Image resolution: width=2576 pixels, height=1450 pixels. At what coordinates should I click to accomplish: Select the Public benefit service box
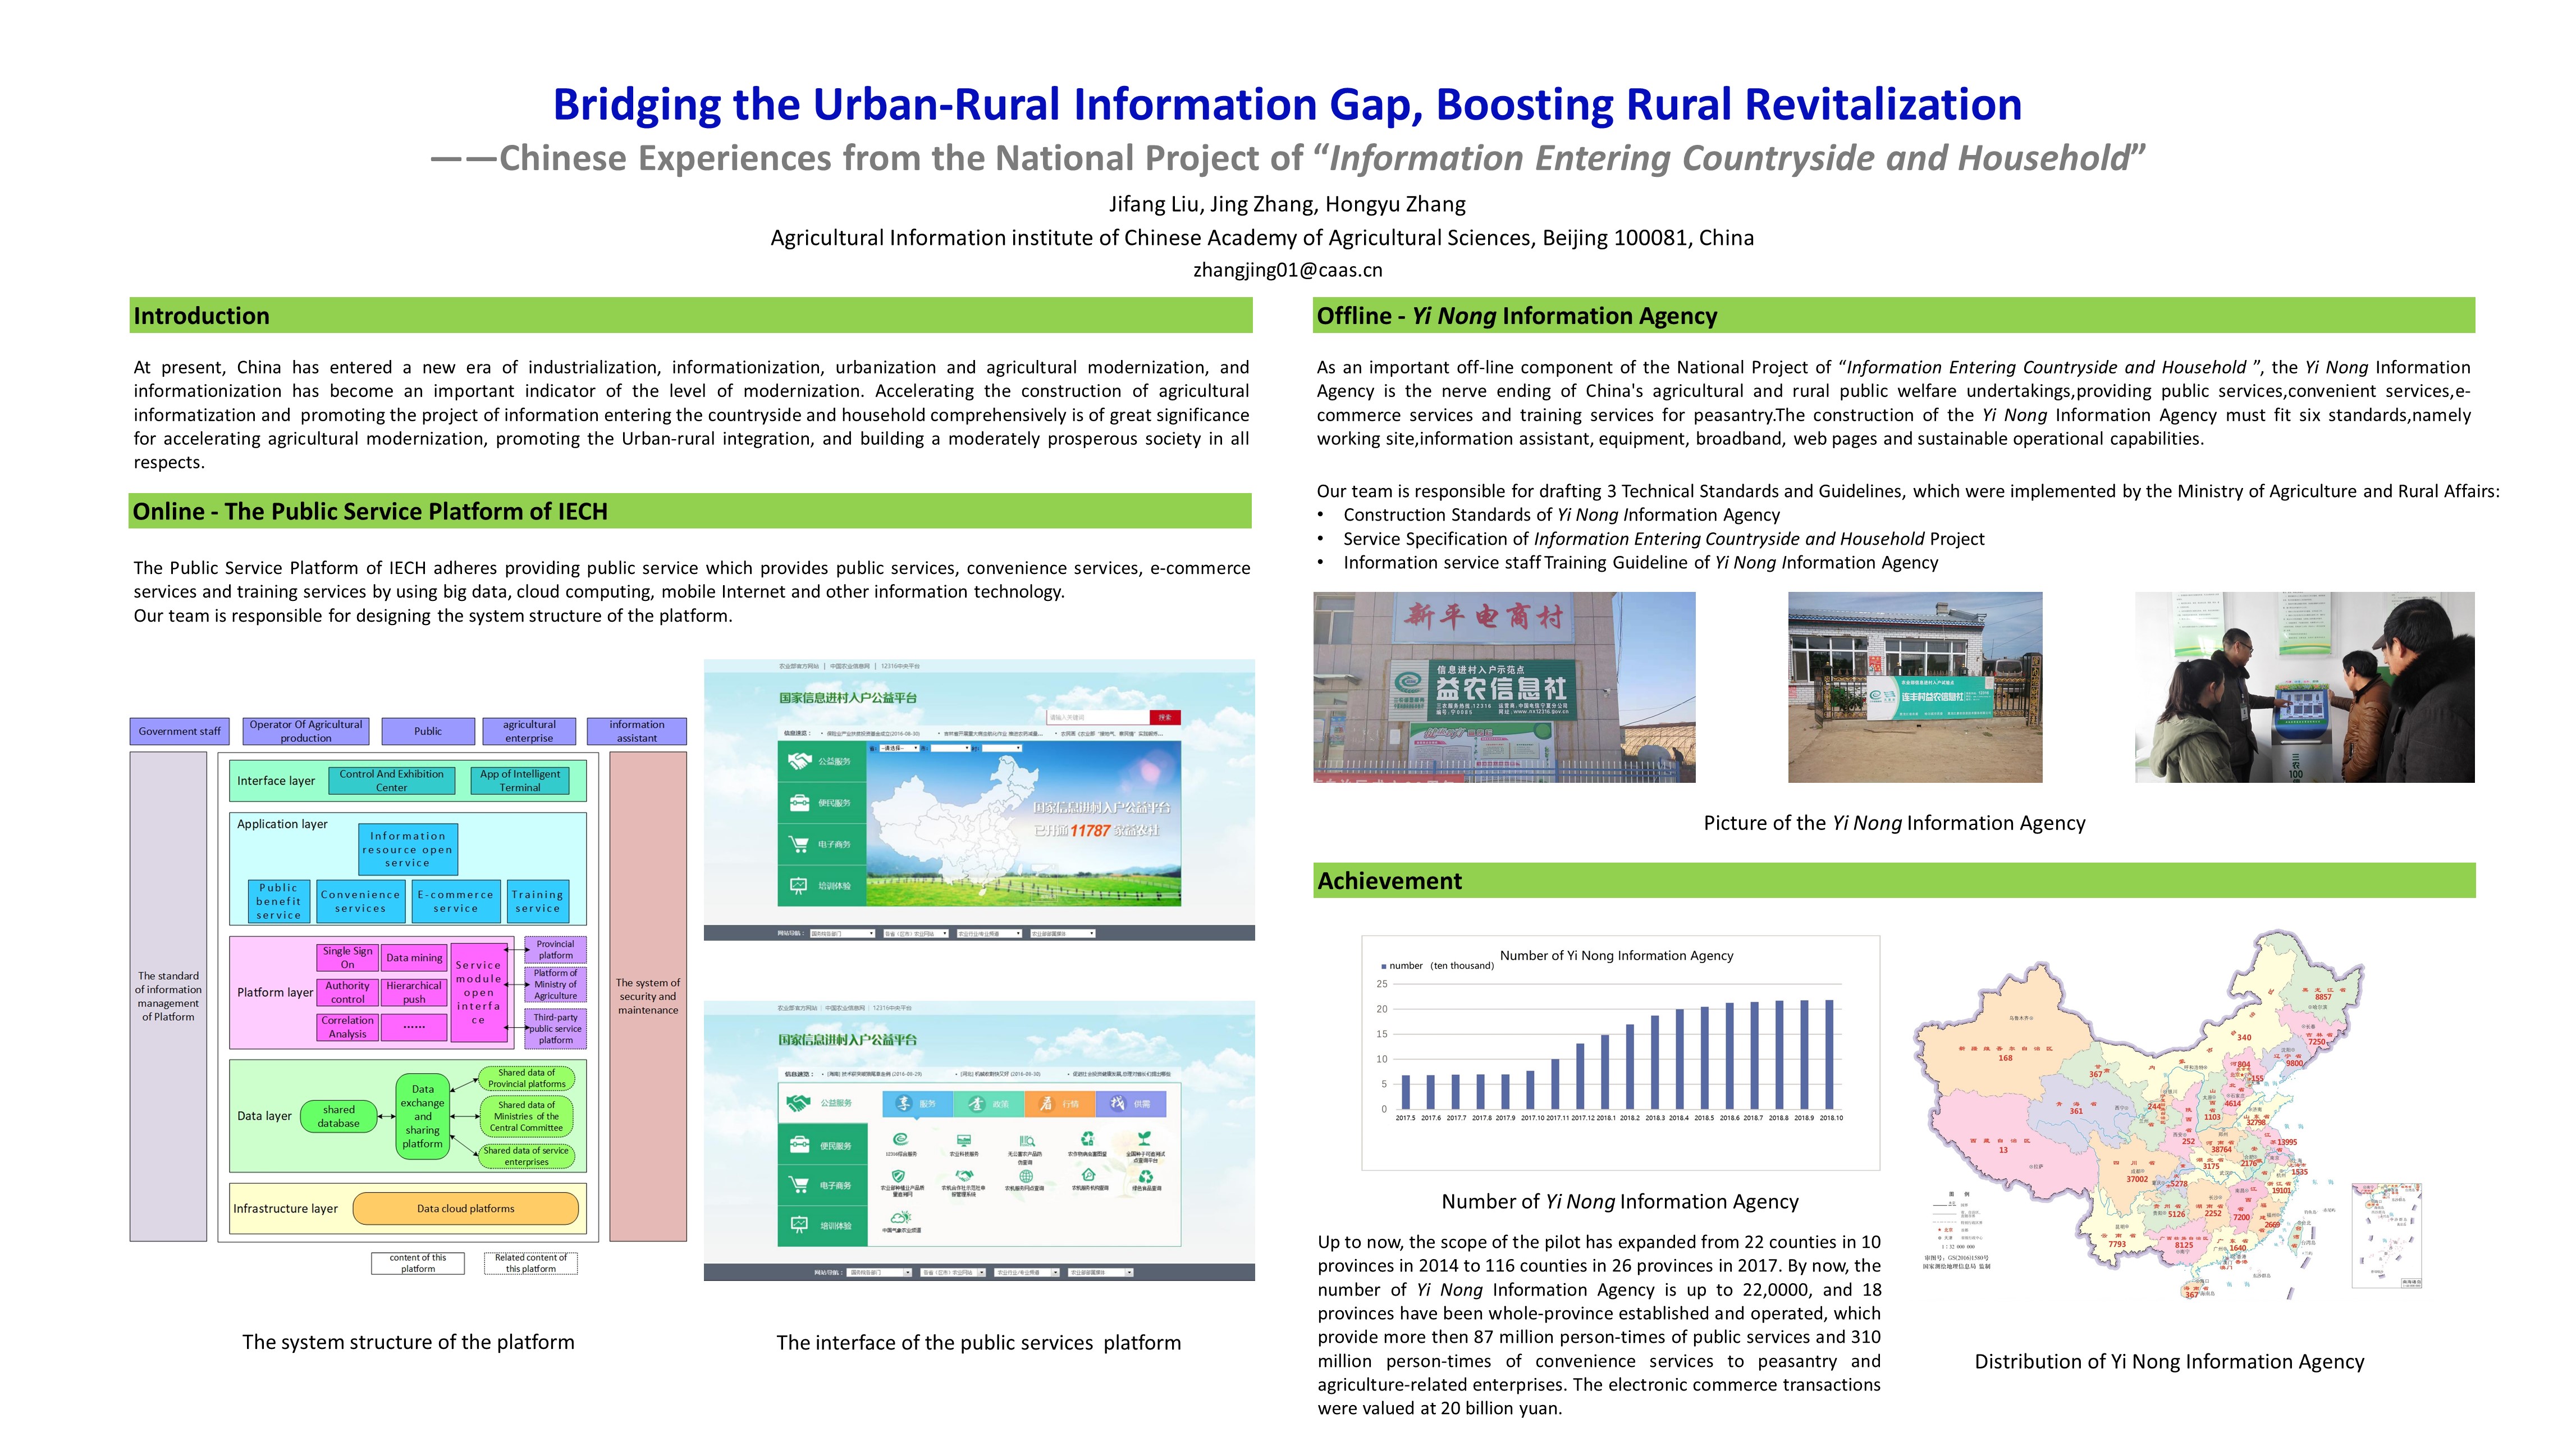[279, 902]
